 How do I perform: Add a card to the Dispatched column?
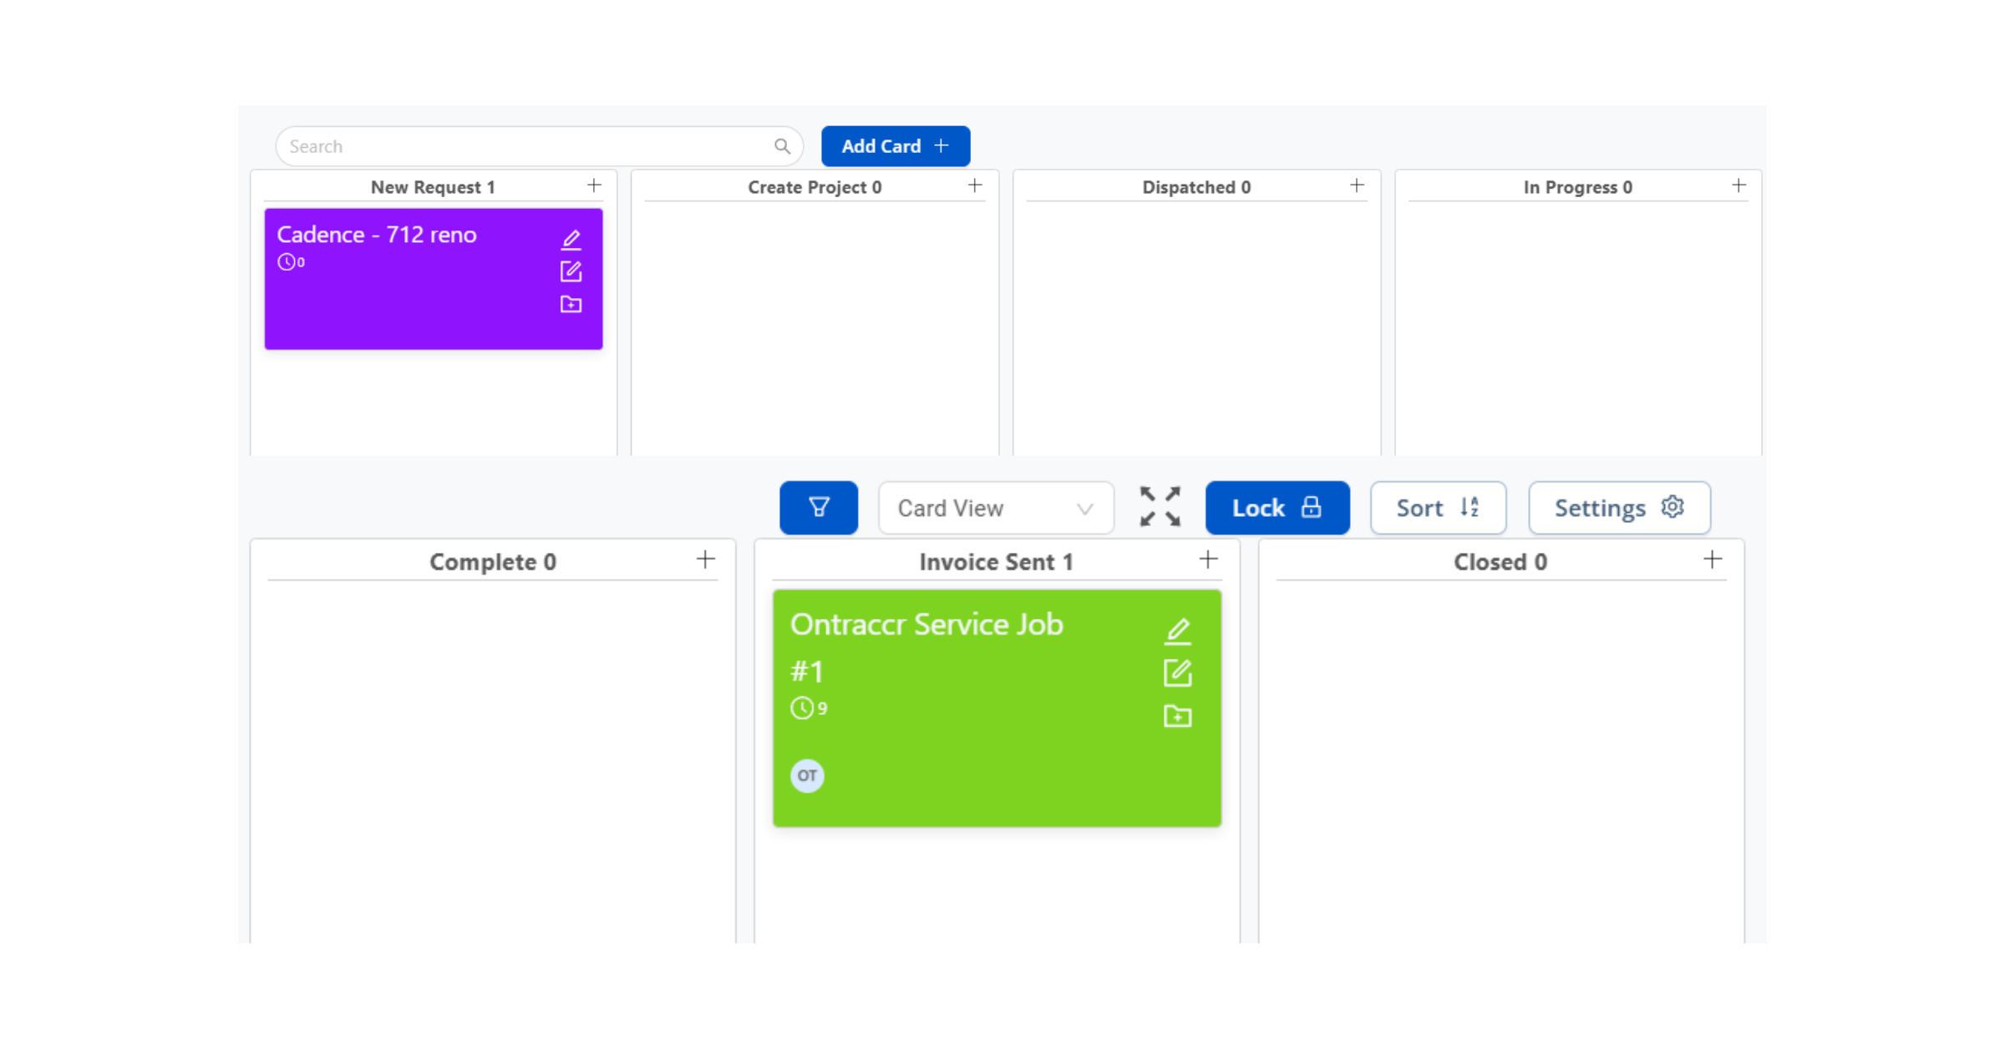(1357, 185)
